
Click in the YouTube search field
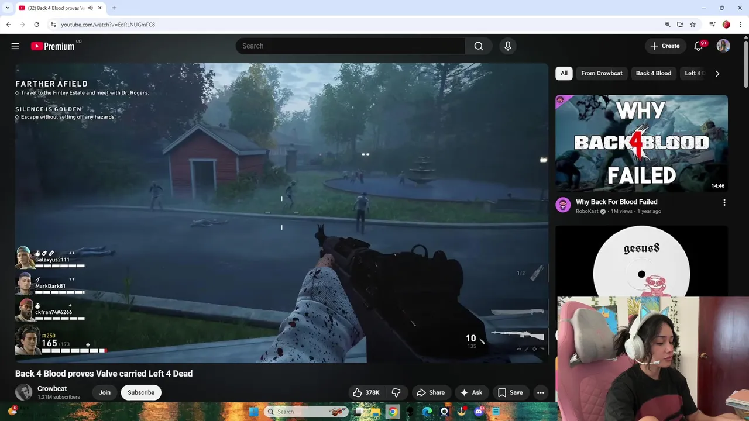click(351, 46)
